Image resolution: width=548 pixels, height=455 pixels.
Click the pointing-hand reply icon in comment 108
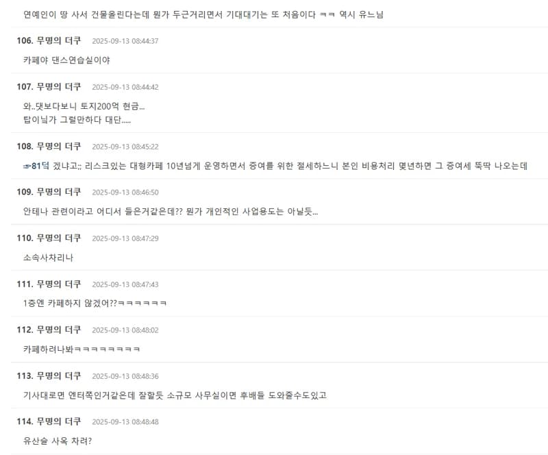pyautogui.click(x=27, y=166)
